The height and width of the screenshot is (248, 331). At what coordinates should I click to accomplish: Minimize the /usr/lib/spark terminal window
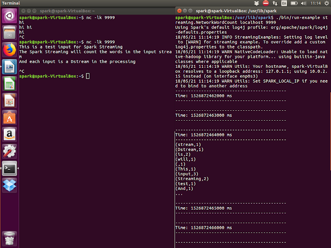pyautogui.click(x=185, y=11)
